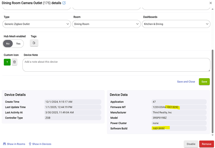Set Hub Mesh enabled to Yes

18,44
